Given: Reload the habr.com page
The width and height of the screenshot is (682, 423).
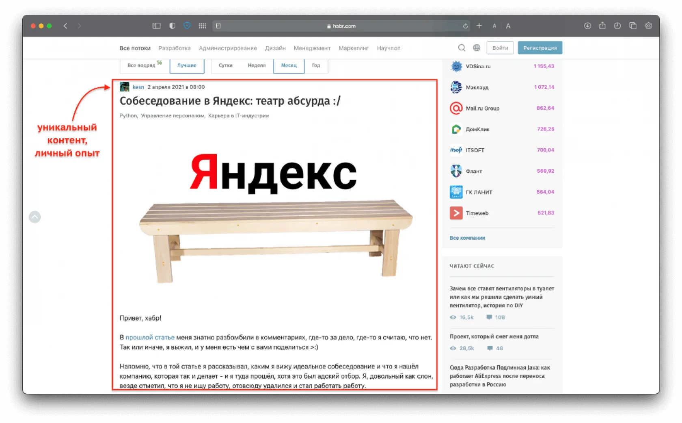Looking at the screenshot, I should (x=465, y=26).
